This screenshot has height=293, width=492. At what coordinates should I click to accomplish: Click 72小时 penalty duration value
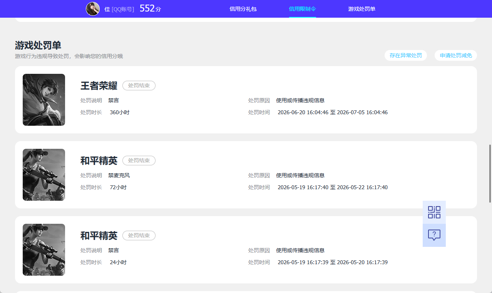coord(118,187)
